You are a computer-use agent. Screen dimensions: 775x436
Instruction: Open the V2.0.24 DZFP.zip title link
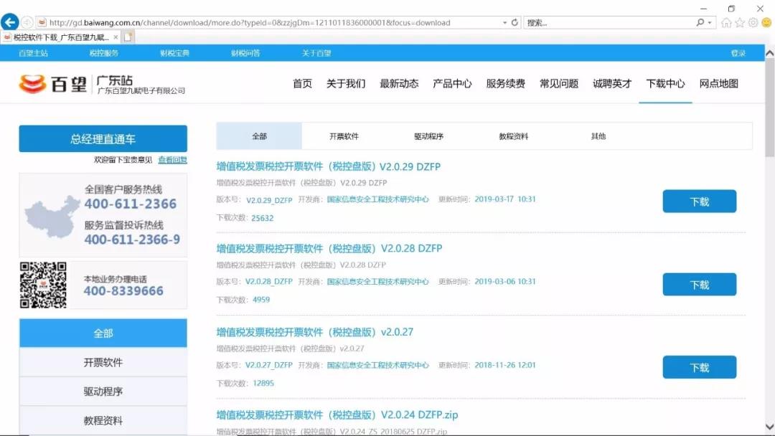click(337, 414)
